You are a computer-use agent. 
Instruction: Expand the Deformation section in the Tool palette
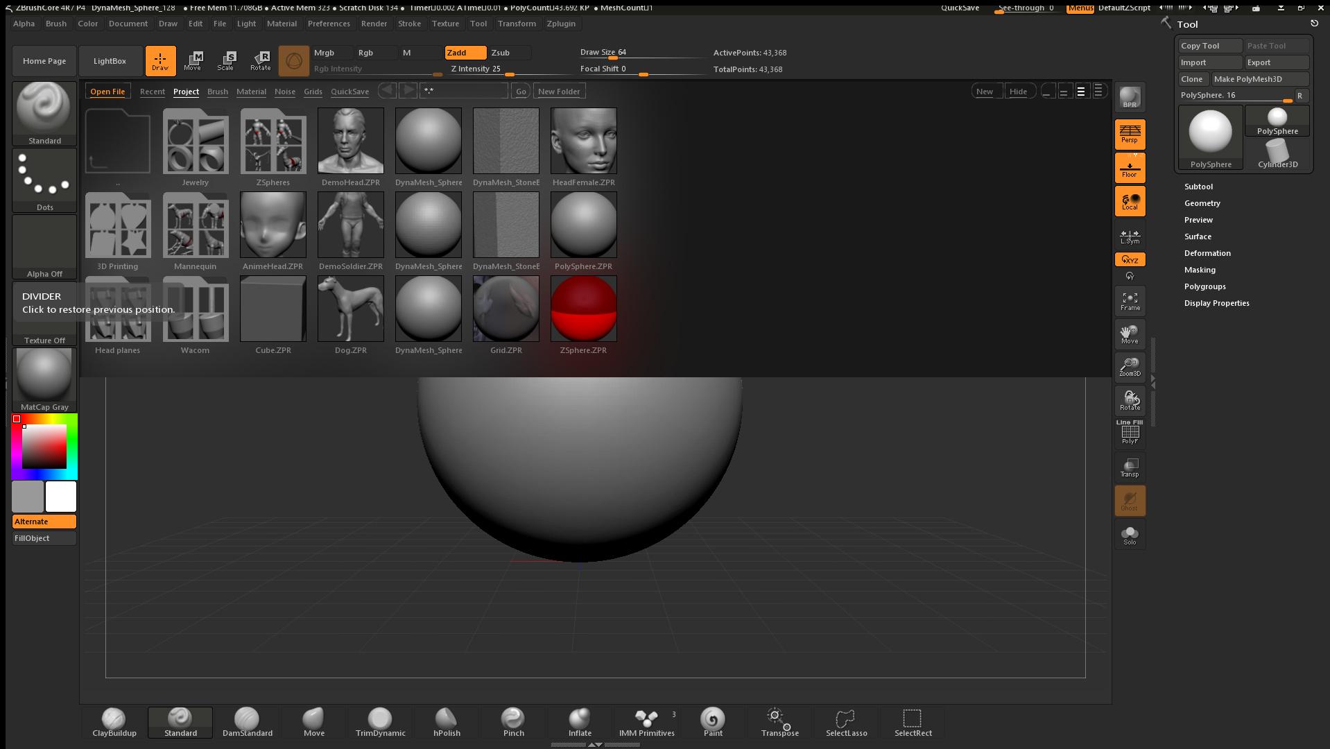pyautogui.click(x=1207, y=252)
